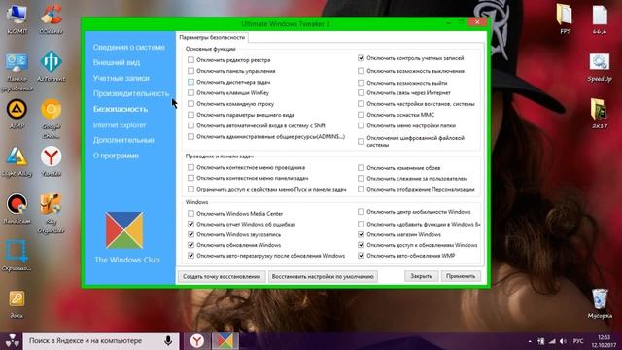
Task: Check Отключить Windows Media Center
Action: click(190, 214)
